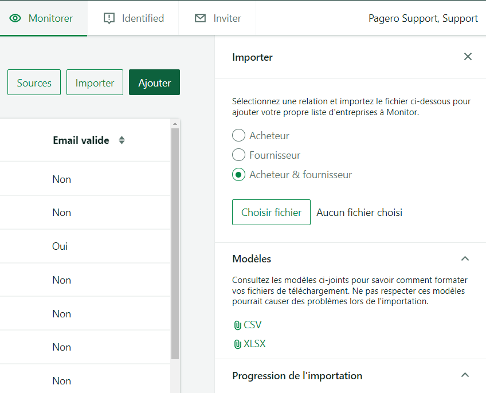Click the 'Aucun fichier choisi' text
Screen dimensions: 486x393
coord(359,213)
